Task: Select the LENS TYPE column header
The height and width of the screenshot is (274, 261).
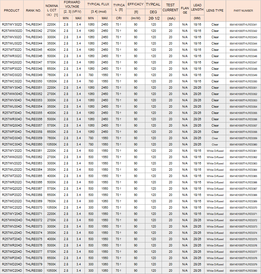Action: [x=215, y=11]
